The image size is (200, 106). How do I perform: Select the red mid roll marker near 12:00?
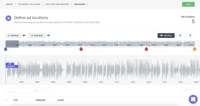click(81, 49)
